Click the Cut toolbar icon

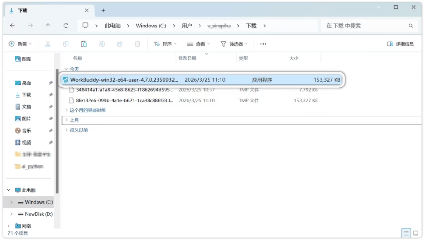pos(48,44)
